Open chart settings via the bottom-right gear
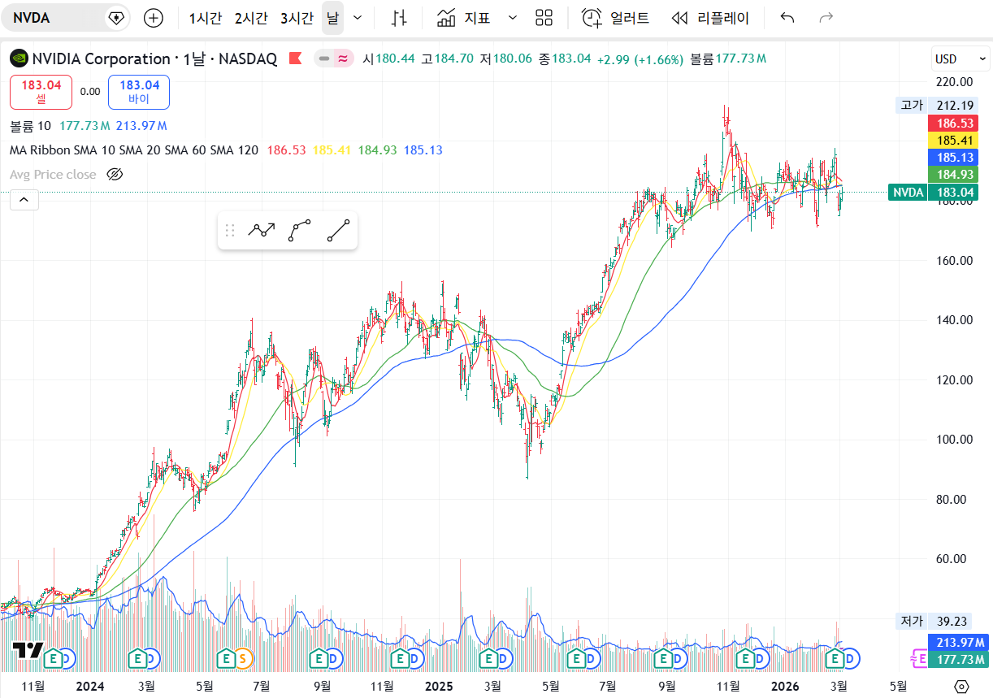 pyautogui.click(x=962, y=687)
